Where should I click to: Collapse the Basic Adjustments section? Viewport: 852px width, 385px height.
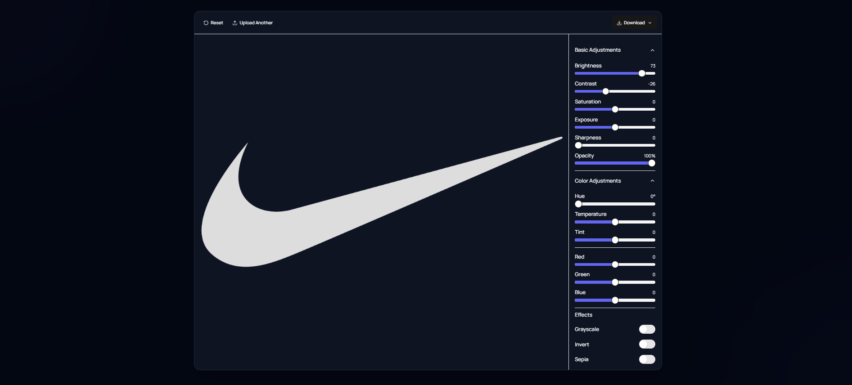pyautogui.click(x=652, y=50)
